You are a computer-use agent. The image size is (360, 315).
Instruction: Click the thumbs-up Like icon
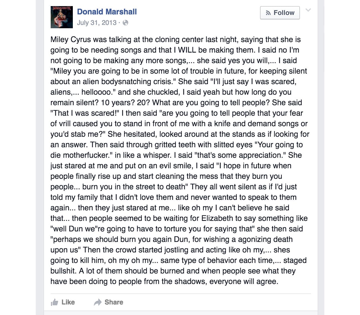[55, 302]
